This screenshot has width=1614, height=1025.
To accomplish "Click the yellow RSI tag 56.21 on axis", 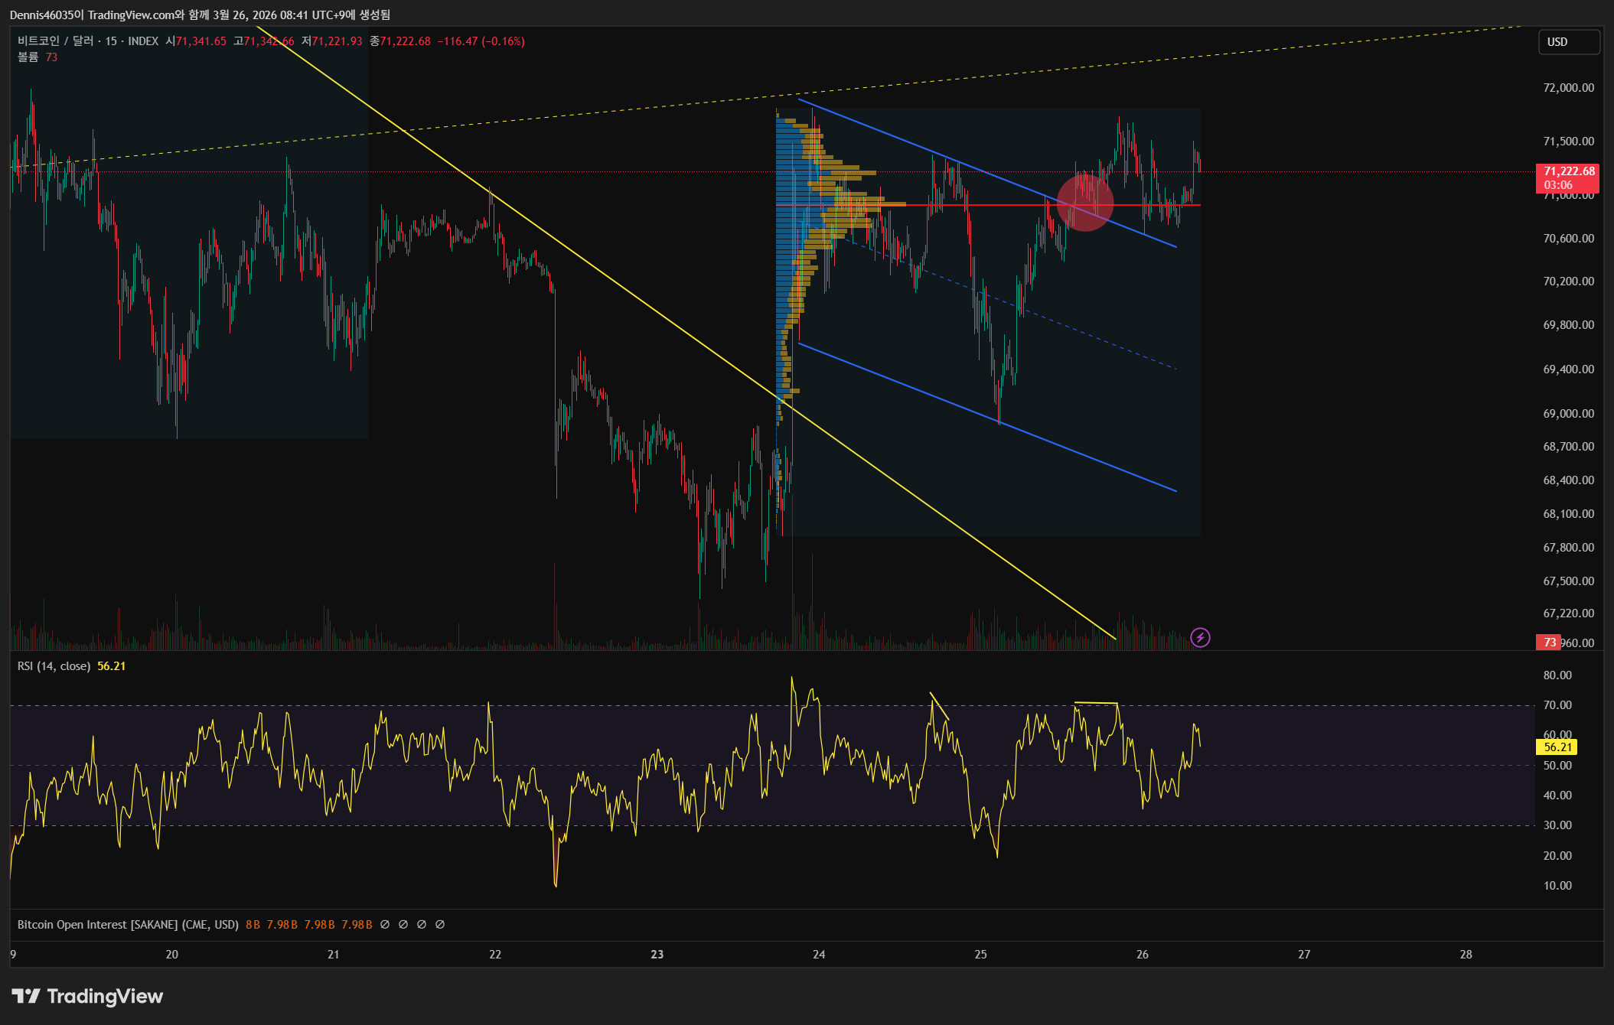I will click(x=1557, y=747).
